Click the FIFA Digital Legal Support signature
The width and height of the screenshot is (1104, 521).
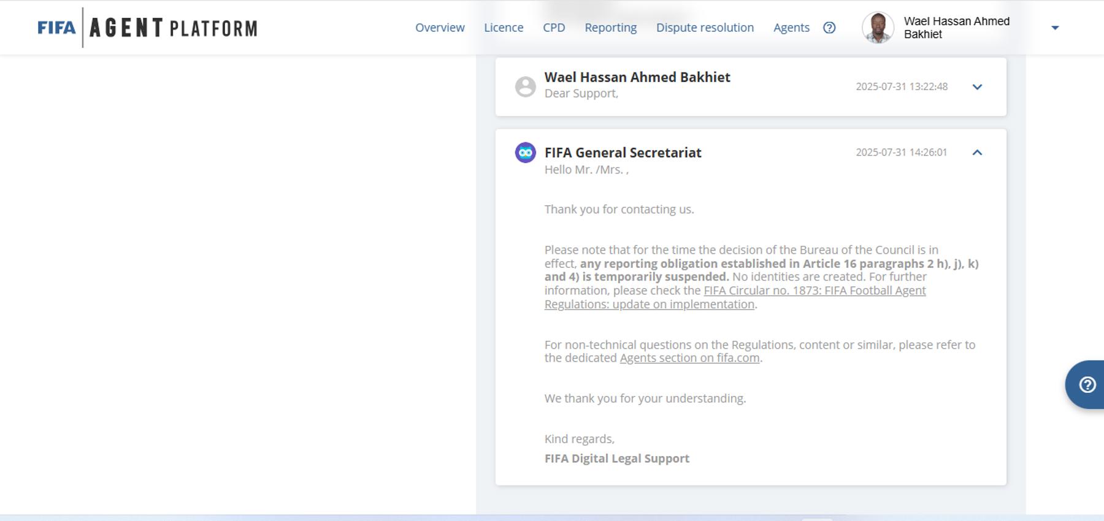tap(617, 458)
